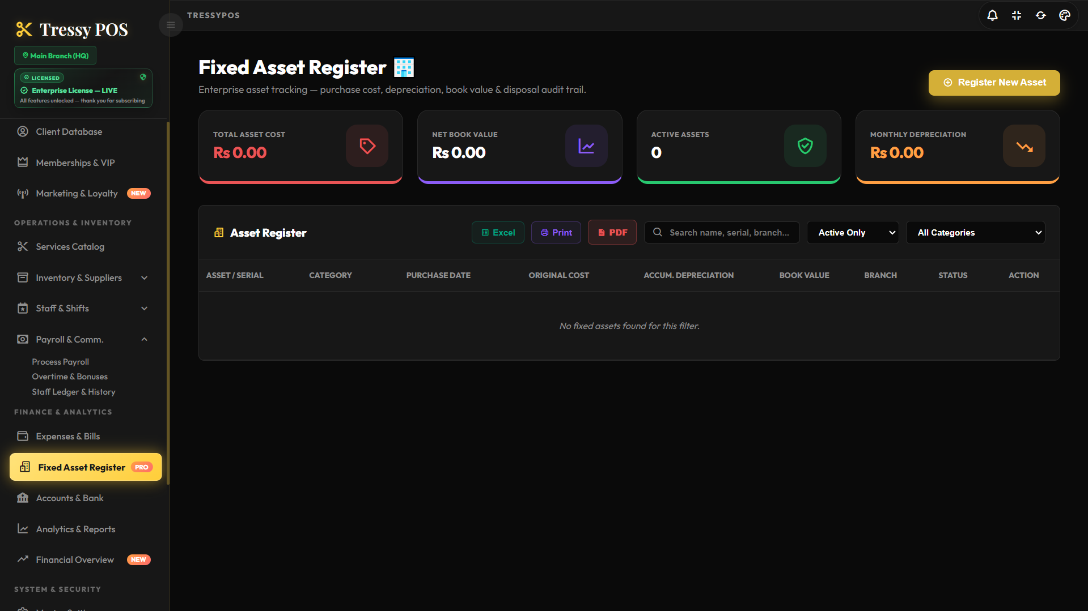
Task: Select Process Payroll submenu item
Action: [x=60, y=362]
